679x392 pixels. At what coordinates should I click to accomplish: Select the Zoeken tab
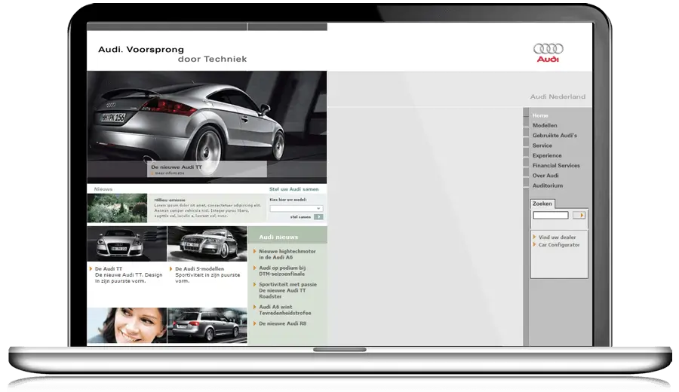point(542,204)
